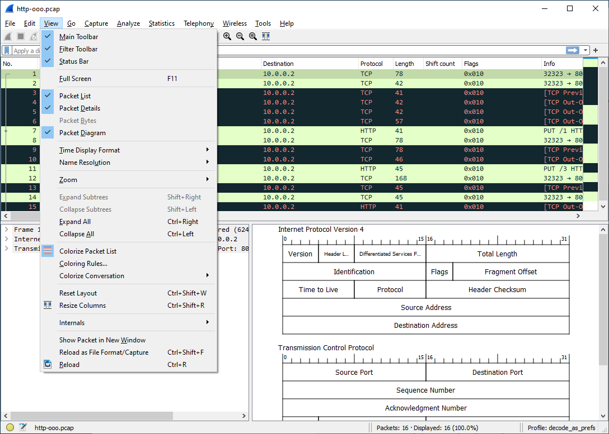Click the display filter bookmark icon

pyautogui.click(x=7, y=50)
